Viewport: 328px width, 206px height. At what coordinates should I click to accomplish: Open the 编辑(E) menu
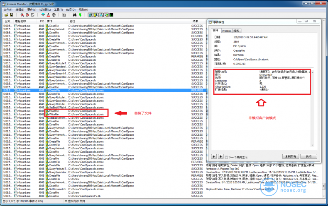(x=20, y=10)
